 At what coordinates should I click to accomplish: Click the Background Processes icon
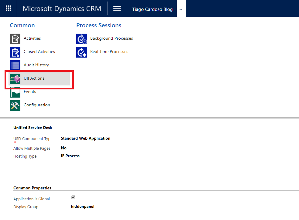click(81, 38)
